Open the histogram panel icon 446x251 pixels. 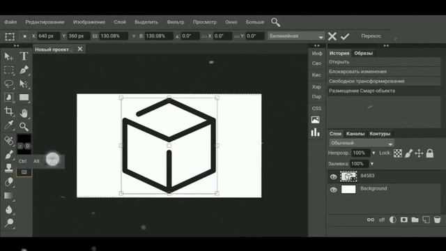(x=315, y=132)
